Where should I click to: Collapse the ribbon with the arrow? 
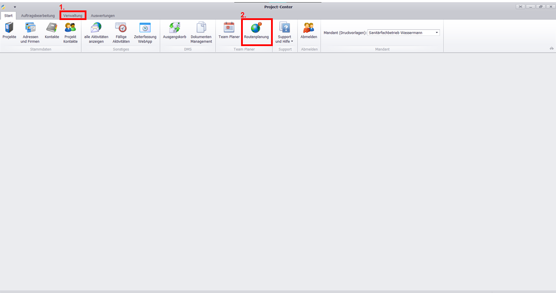551,49
